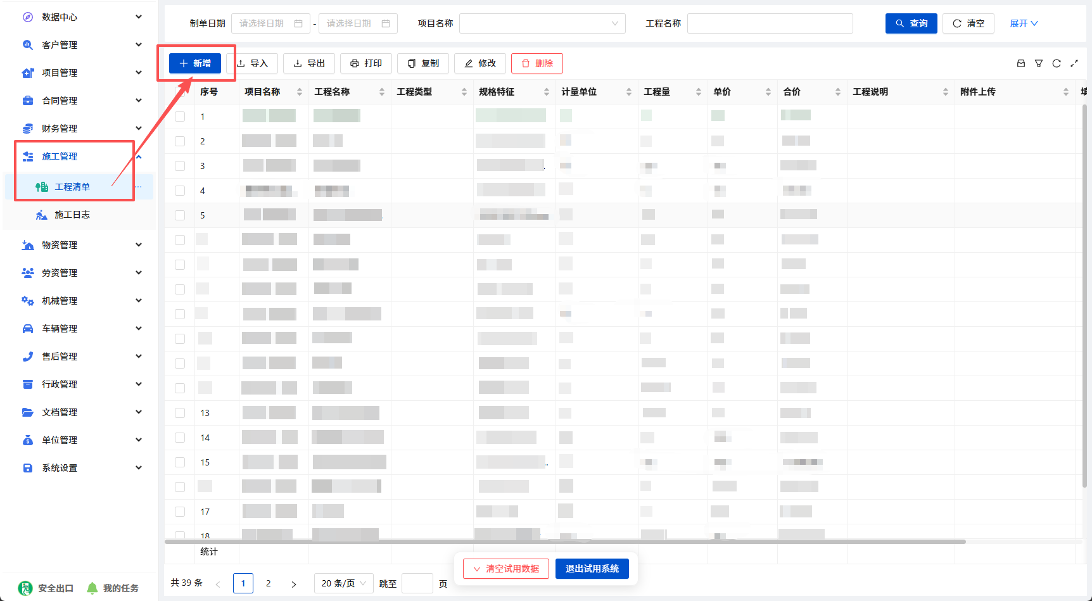
Task: Tick the checkbox for row 1
Action: coord(180,117)
